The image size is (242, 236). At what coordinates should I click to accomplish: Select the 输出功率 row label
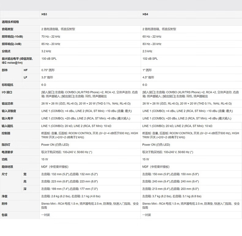(x=7, y=104)
